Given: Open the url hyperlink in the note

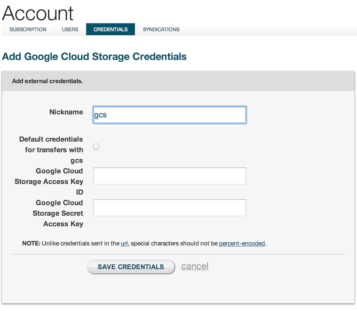Looking at the screenshot, I should [124, 243].
